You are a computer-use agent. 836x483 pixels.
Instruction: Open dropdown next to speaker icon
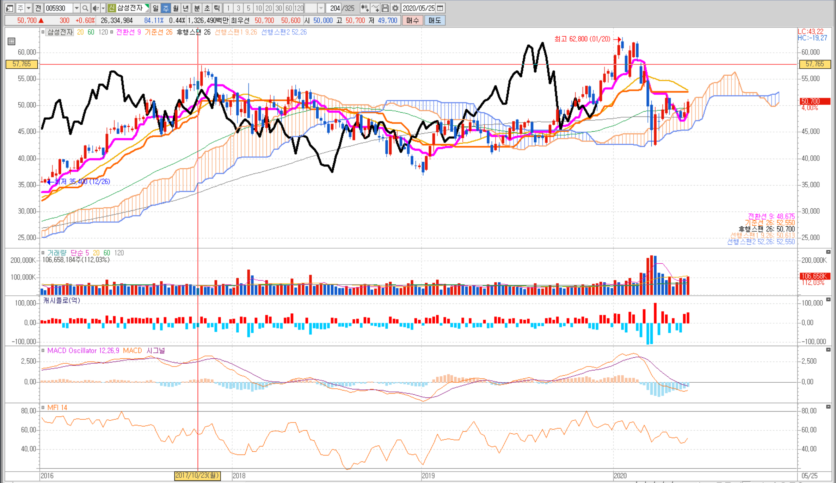click(103, 8)
